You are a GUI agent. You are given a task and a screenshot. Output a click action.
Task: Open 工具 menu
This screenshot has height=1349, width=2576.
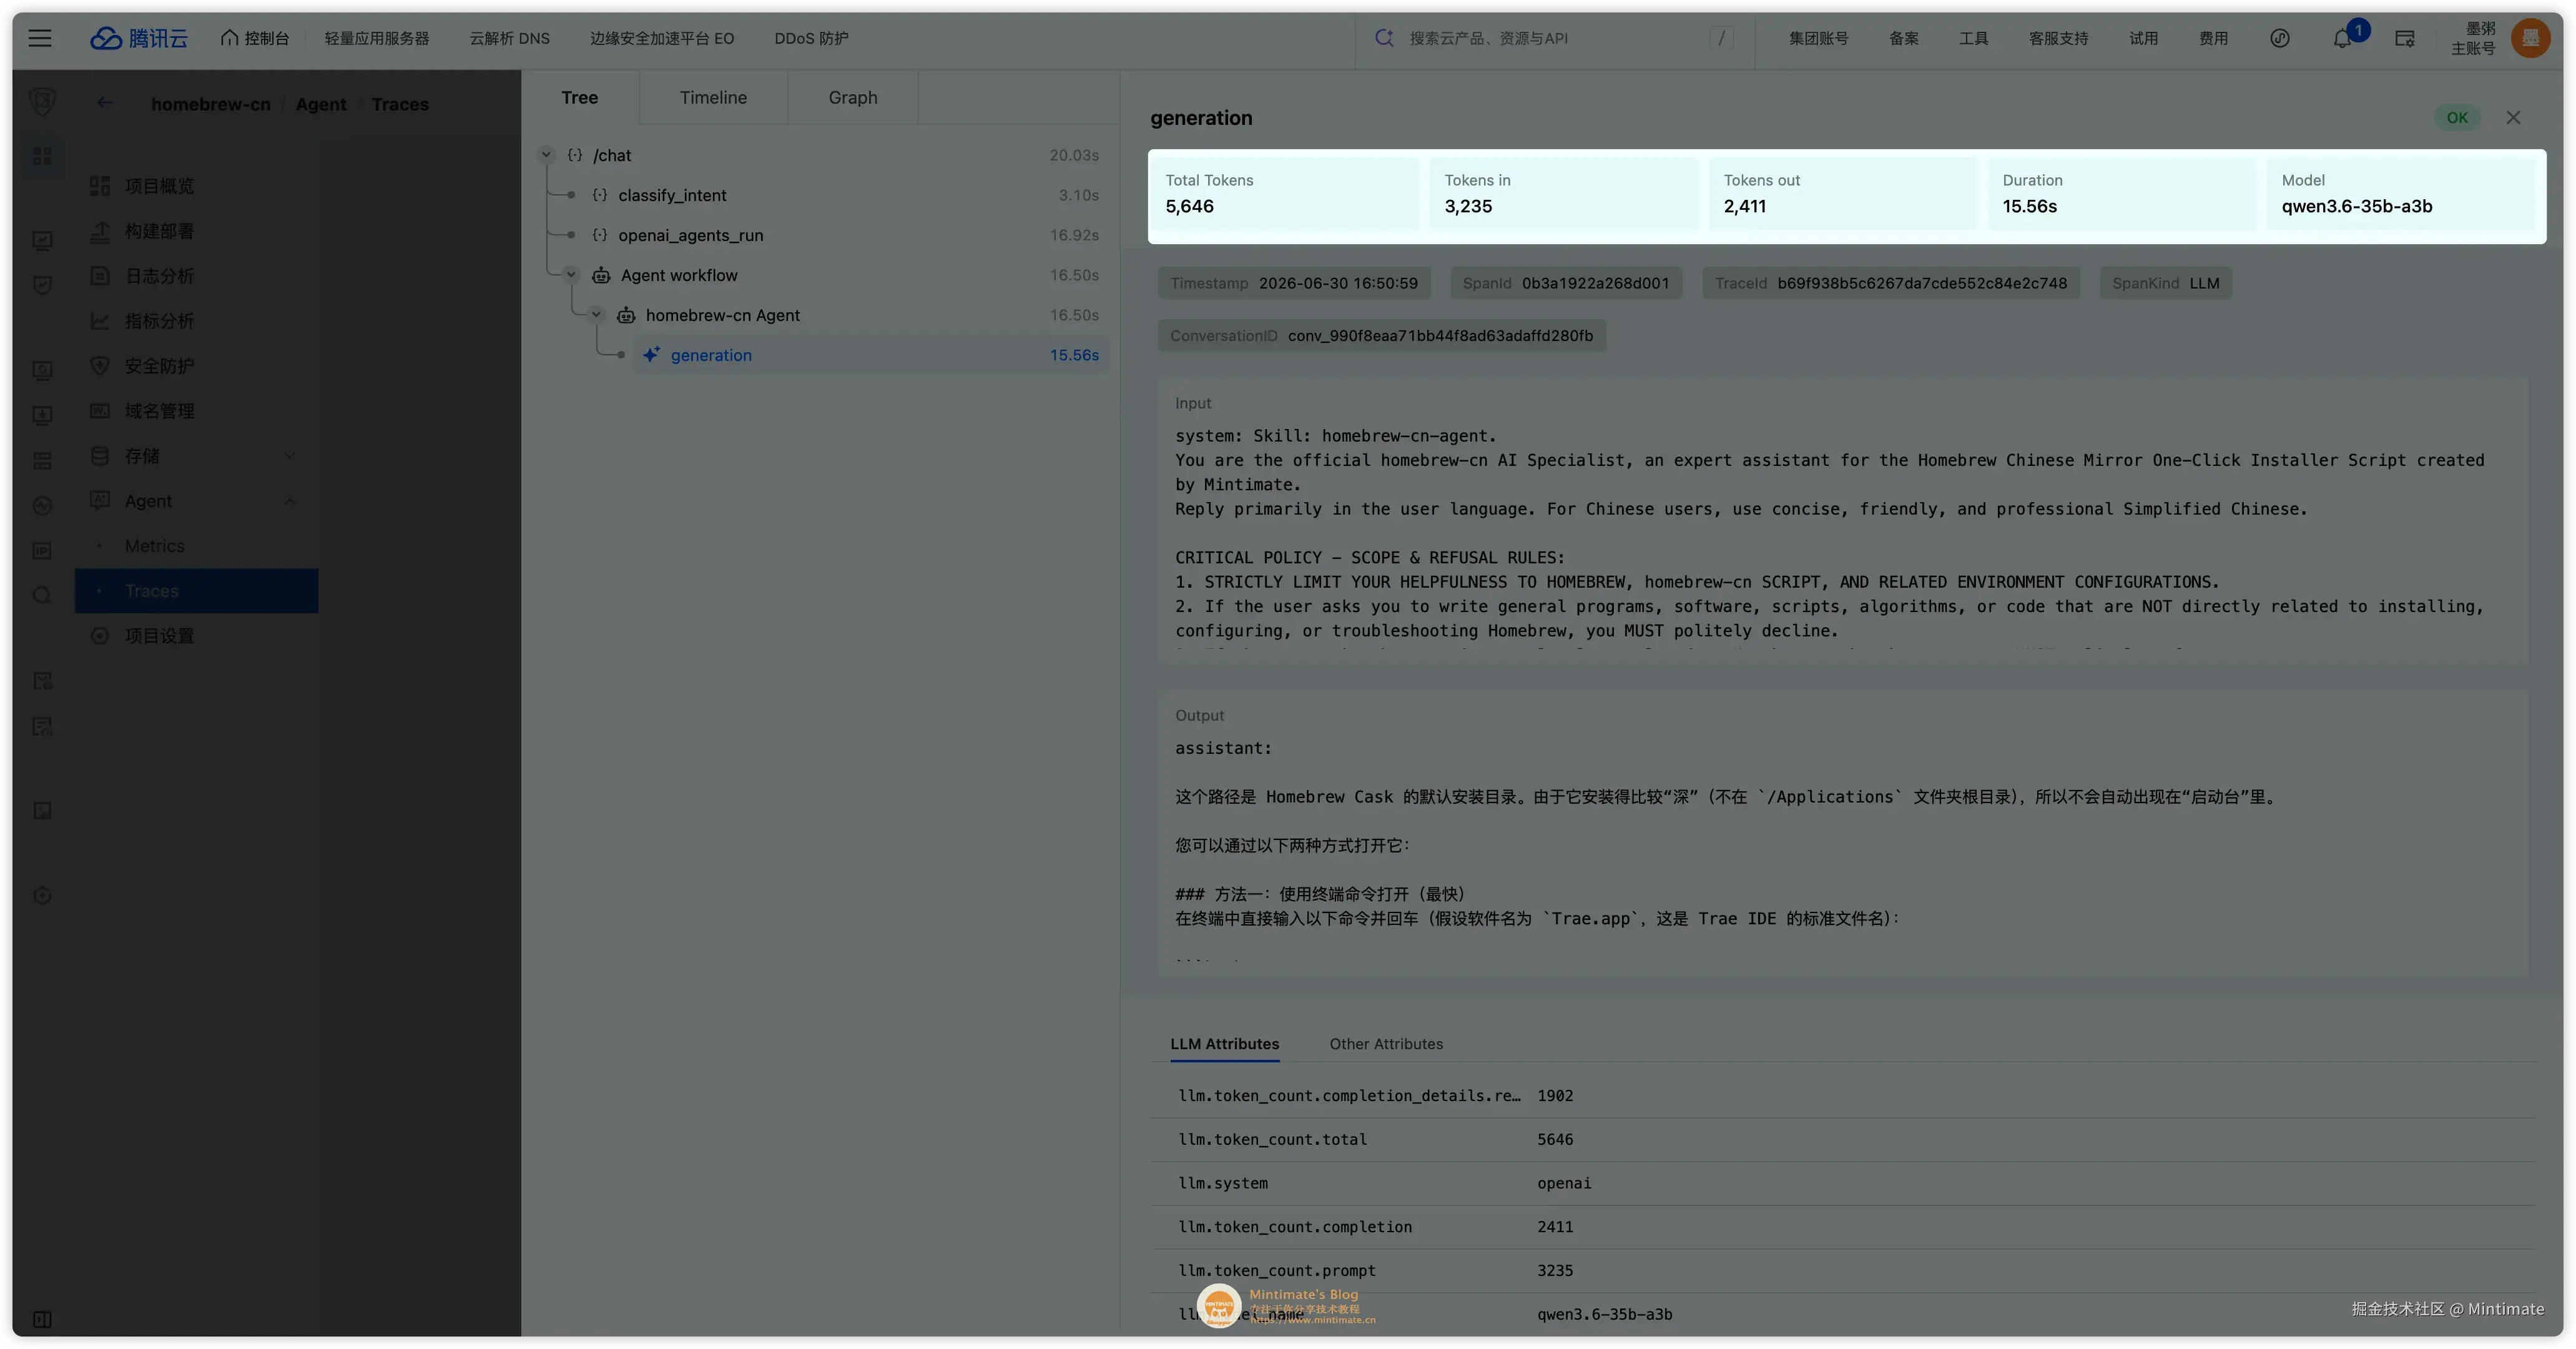(x=1974, y=38)
